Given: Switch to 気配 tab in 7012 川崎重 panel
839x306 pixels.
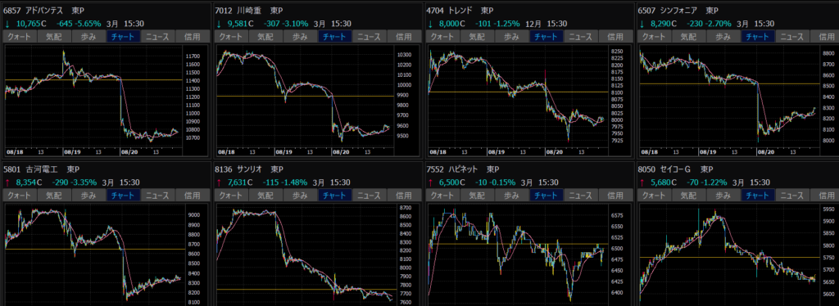Looking at the screenshot, I should pyautogui.click(x=265, y=37).
